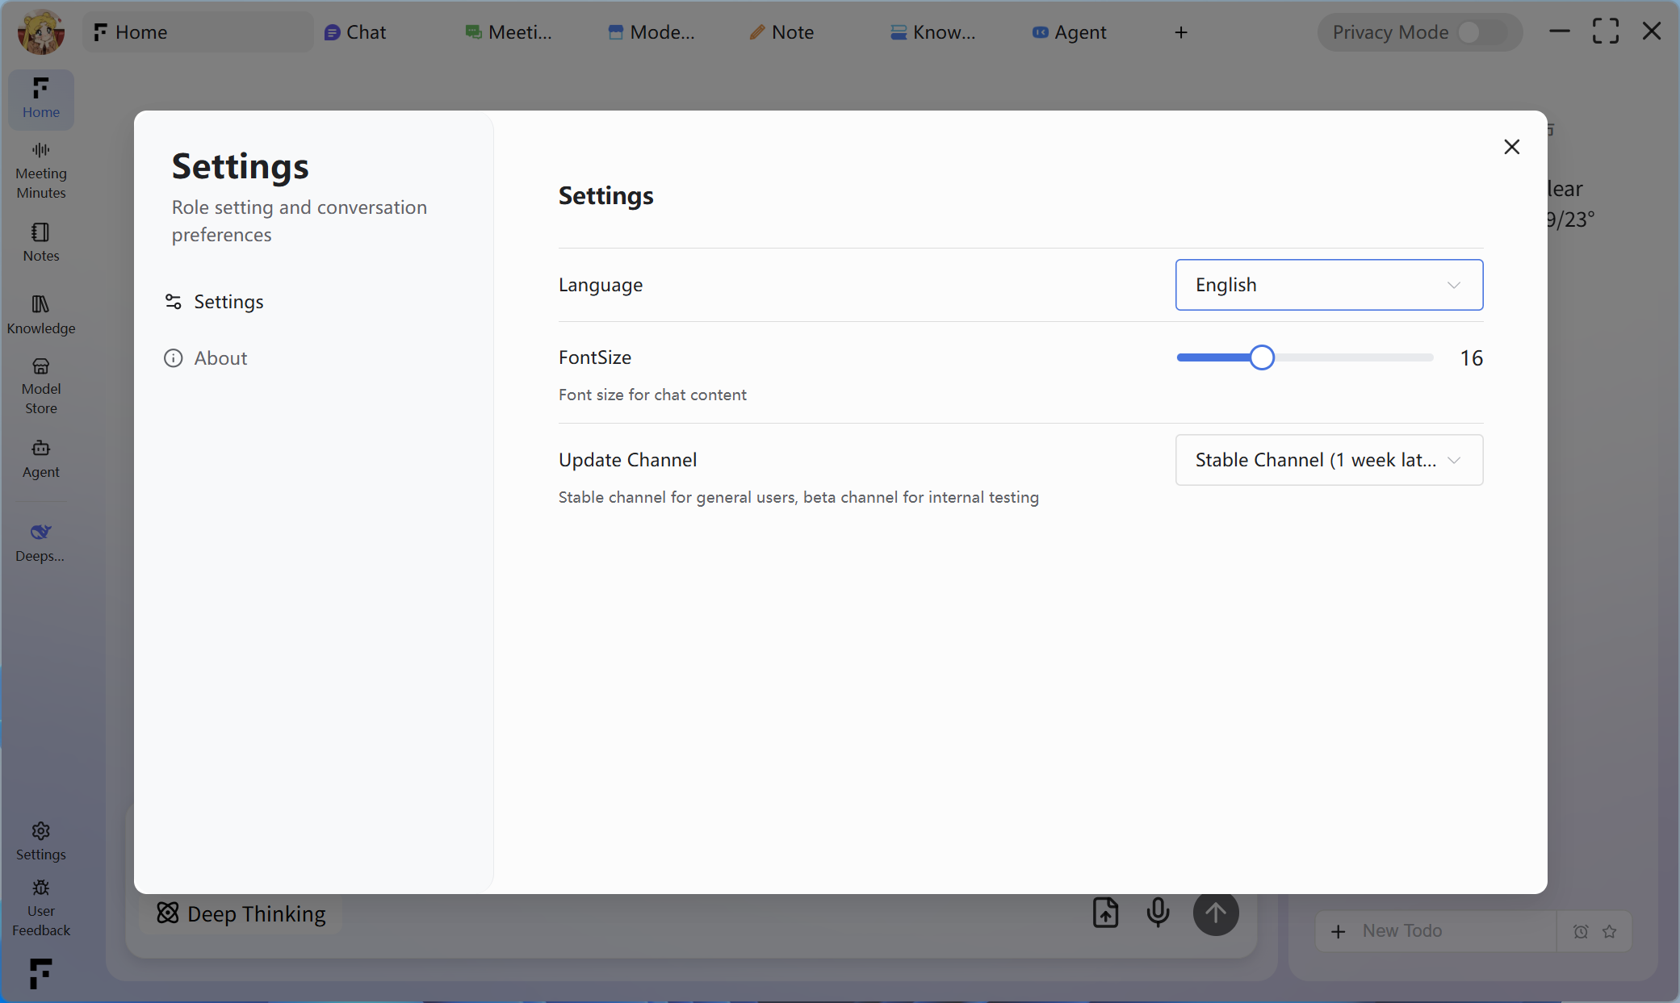The width and height of the screenshot is (1680, 1003).
Task: Click the alarm reminder icon beside New Todo
Action: click(x=1580, y=930)
